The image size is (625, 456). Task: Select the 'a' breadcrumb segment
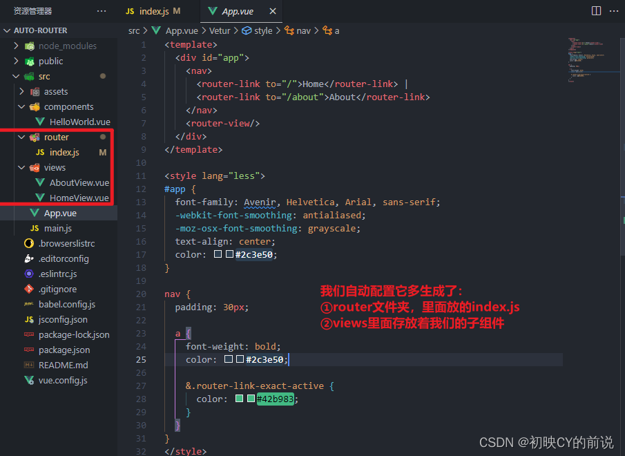337,30
